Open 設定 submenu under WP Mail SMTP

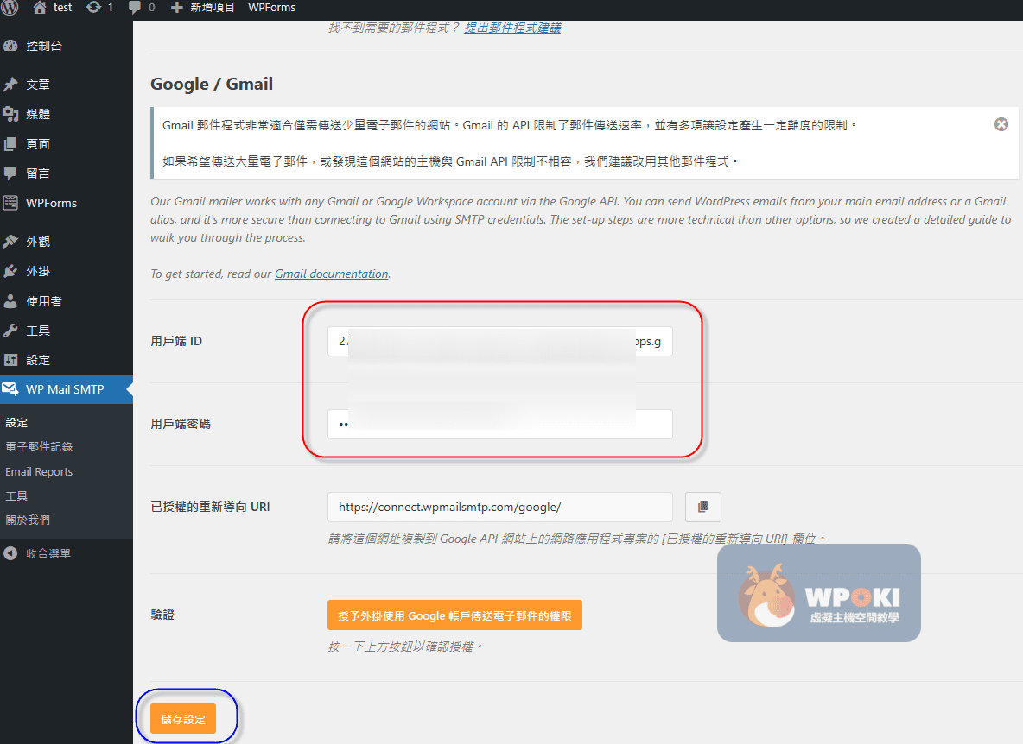[17, 422]
